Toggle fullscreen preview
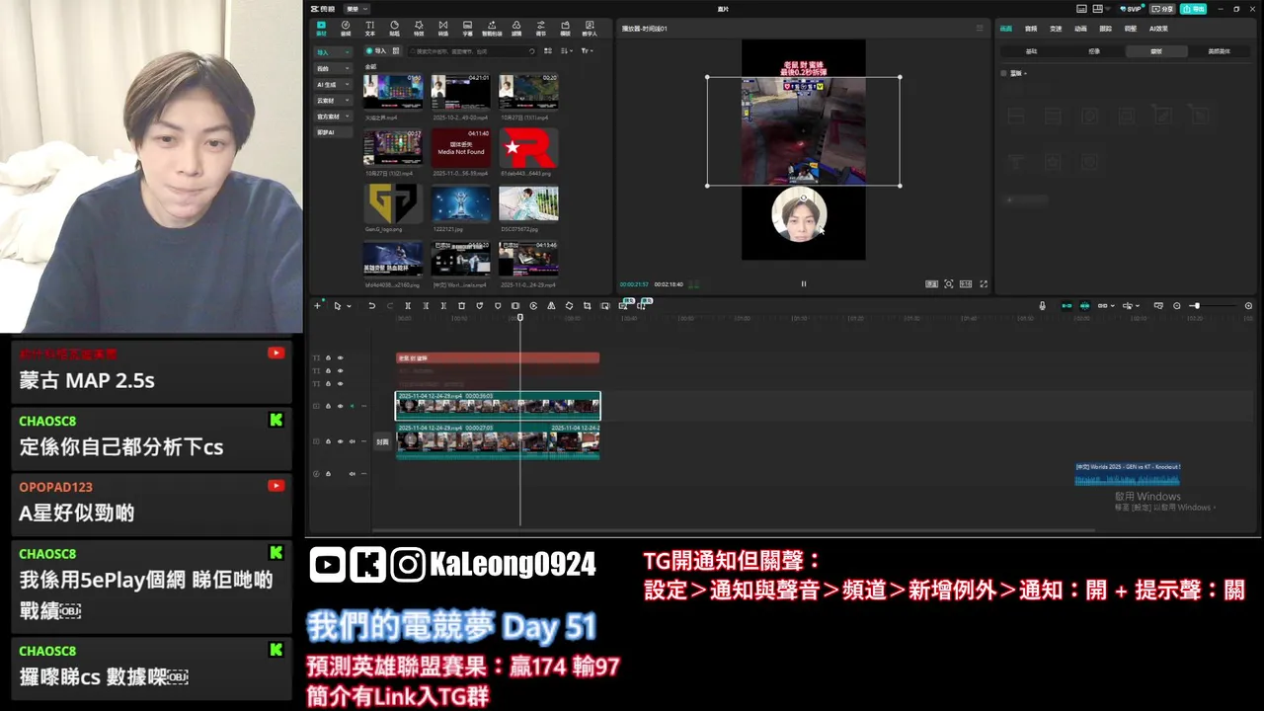 pos(982,284)
